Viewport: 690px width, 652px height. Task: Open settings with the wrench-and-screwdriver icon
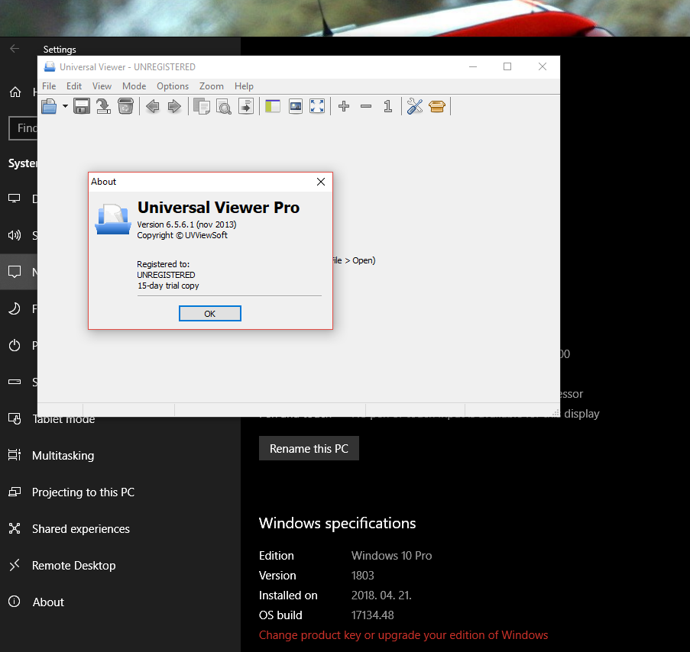[x=415, y=106]
